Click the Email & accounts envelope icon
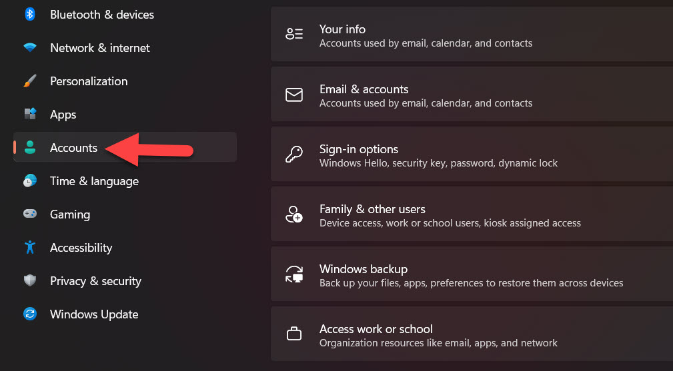Image resolution: width=673 pixels, height=371 pixels. point(293,95)
